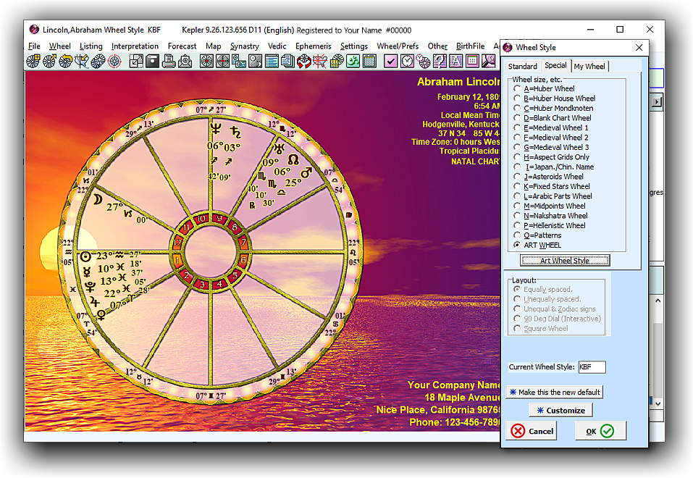Click the Current Wheel Style text field
This screenshot has width=693, height=478.
point(591,367)
